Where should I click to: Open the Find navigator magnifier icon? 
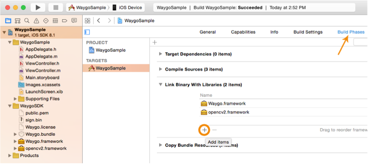coord(27,21)
